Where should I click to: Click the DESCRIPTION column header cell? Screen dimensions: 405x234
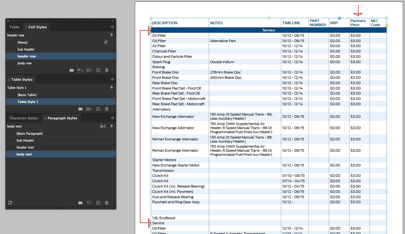[x=180, y=23]
